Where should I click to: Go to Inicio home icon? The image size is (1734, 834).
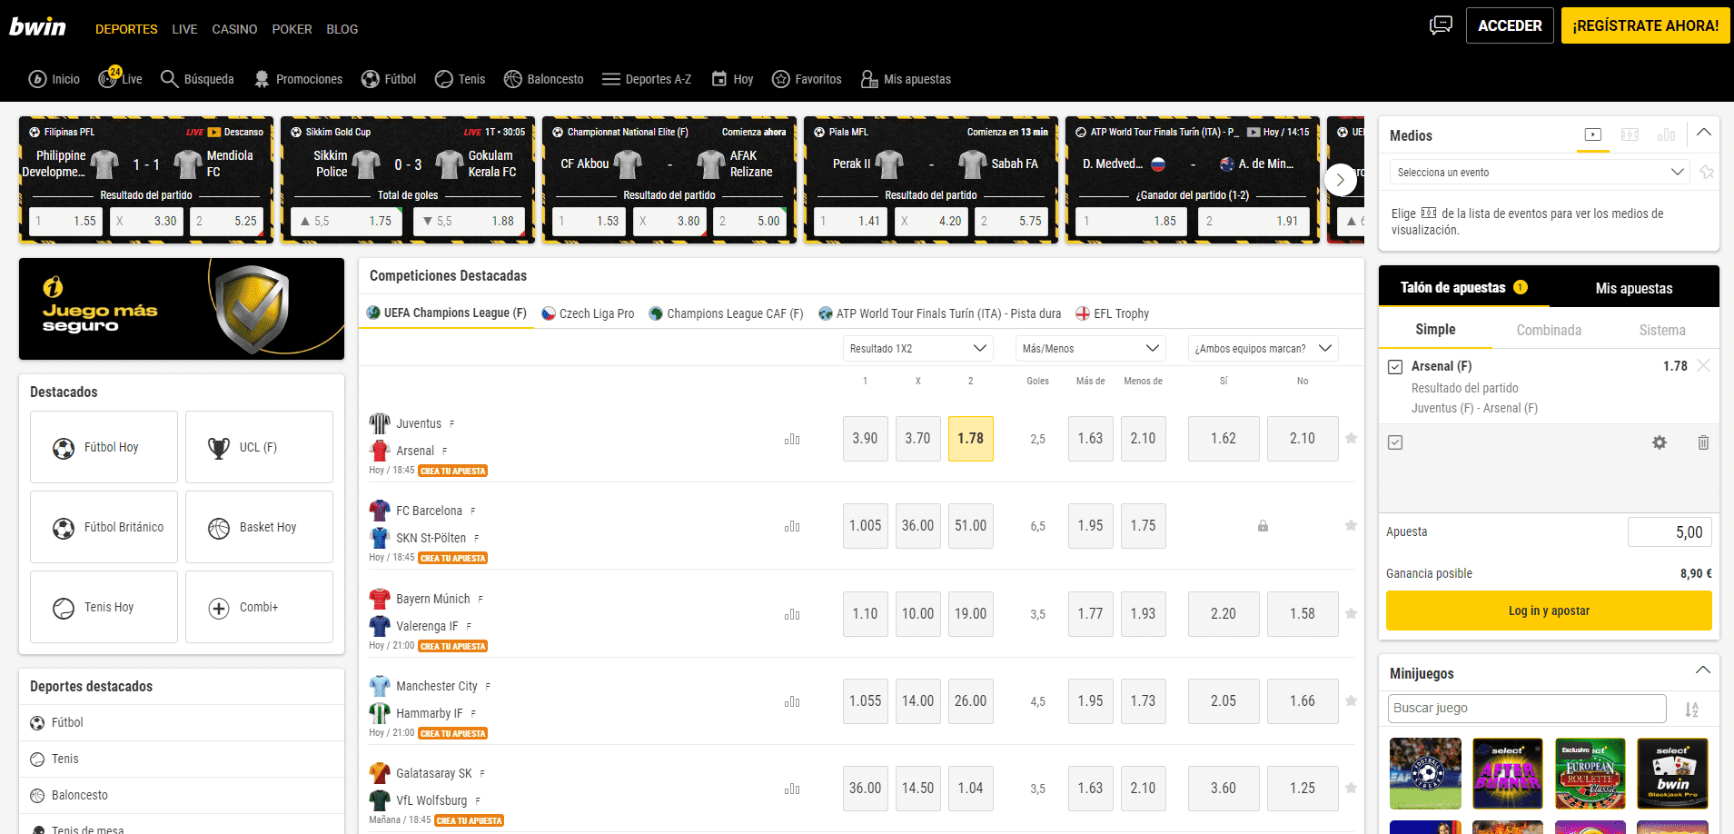point(54,79)
